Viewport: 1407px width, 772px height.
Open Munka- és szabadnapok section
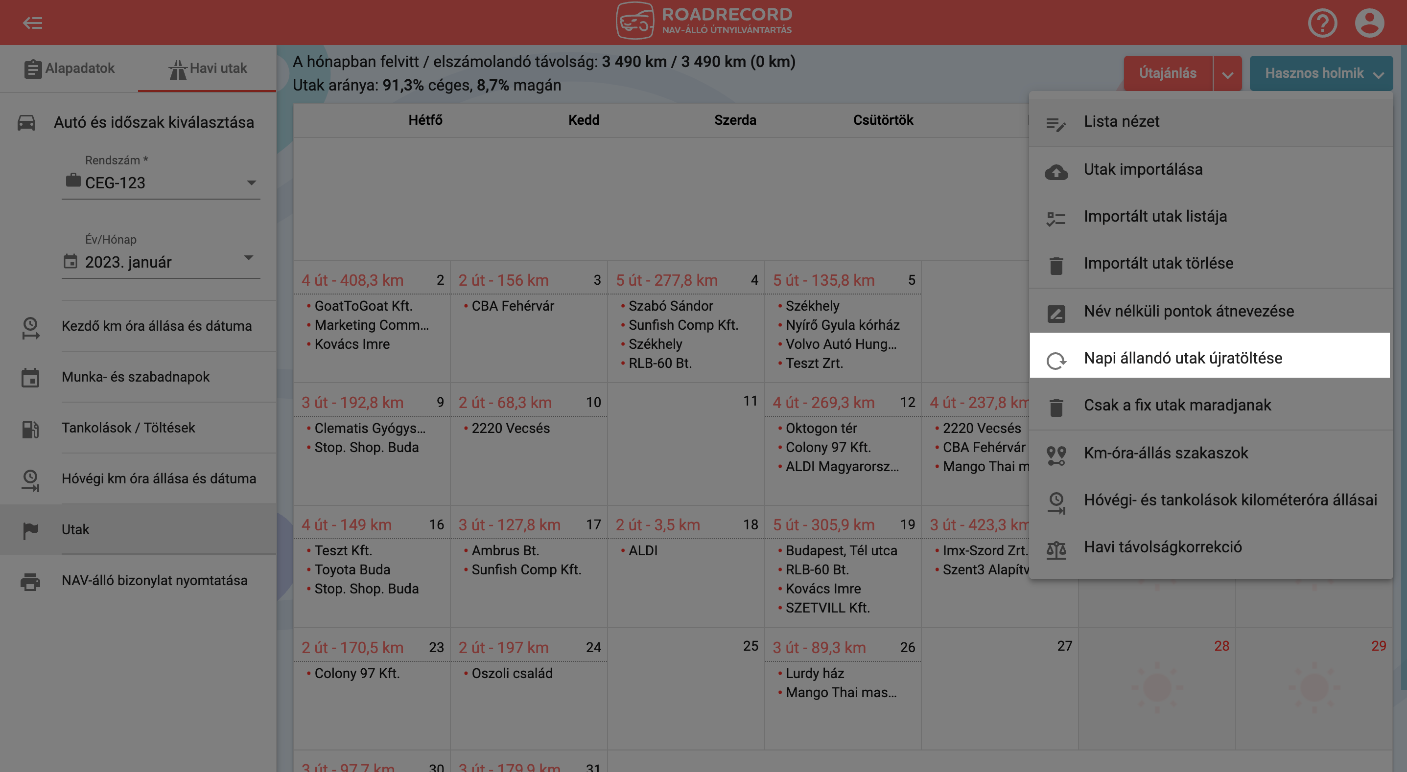coord(138,377)
